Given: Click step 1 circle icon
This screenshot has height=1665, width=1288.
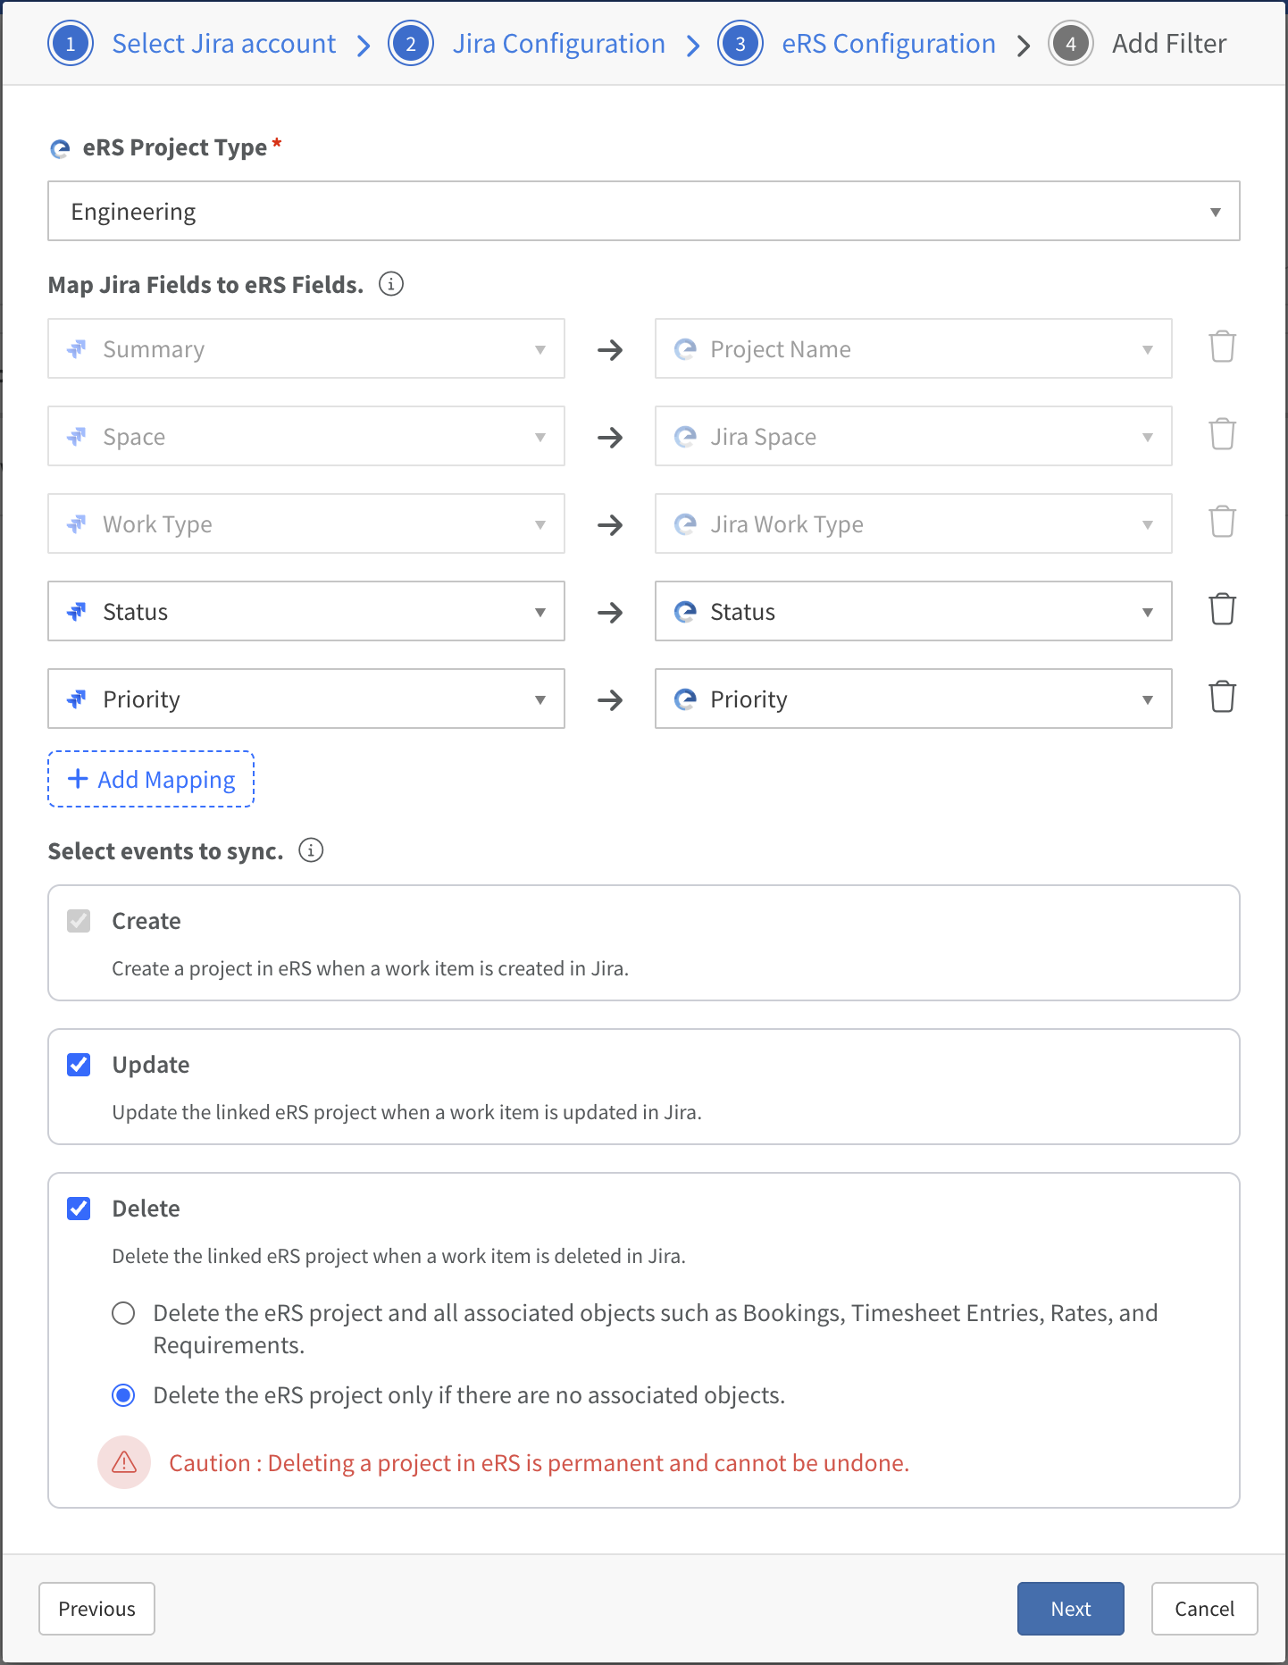Looking at the screenshot, I should [71, 44].
